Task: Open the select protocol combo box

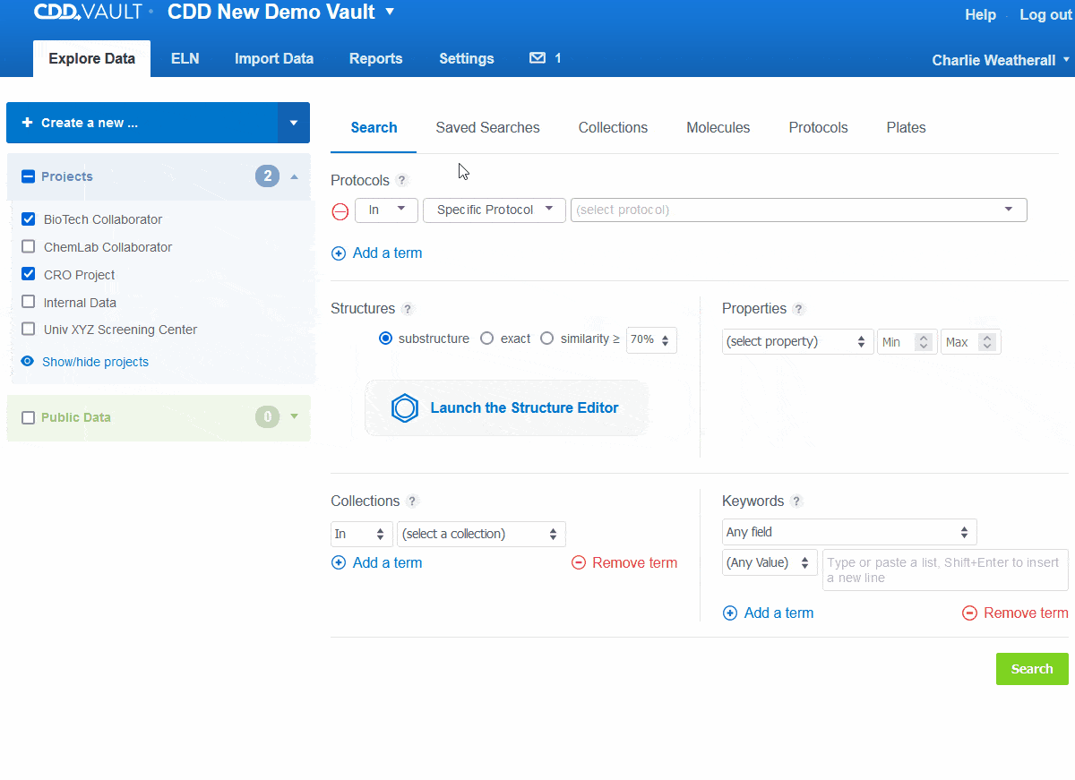Action: (x=799, y=210)
